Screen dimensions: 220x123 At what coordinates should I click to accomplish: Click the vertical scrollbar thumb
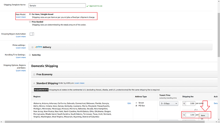click(219, 35)
